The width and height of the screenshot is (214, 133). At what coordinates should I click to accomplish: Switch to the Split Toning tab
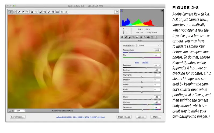pos(137,37)
